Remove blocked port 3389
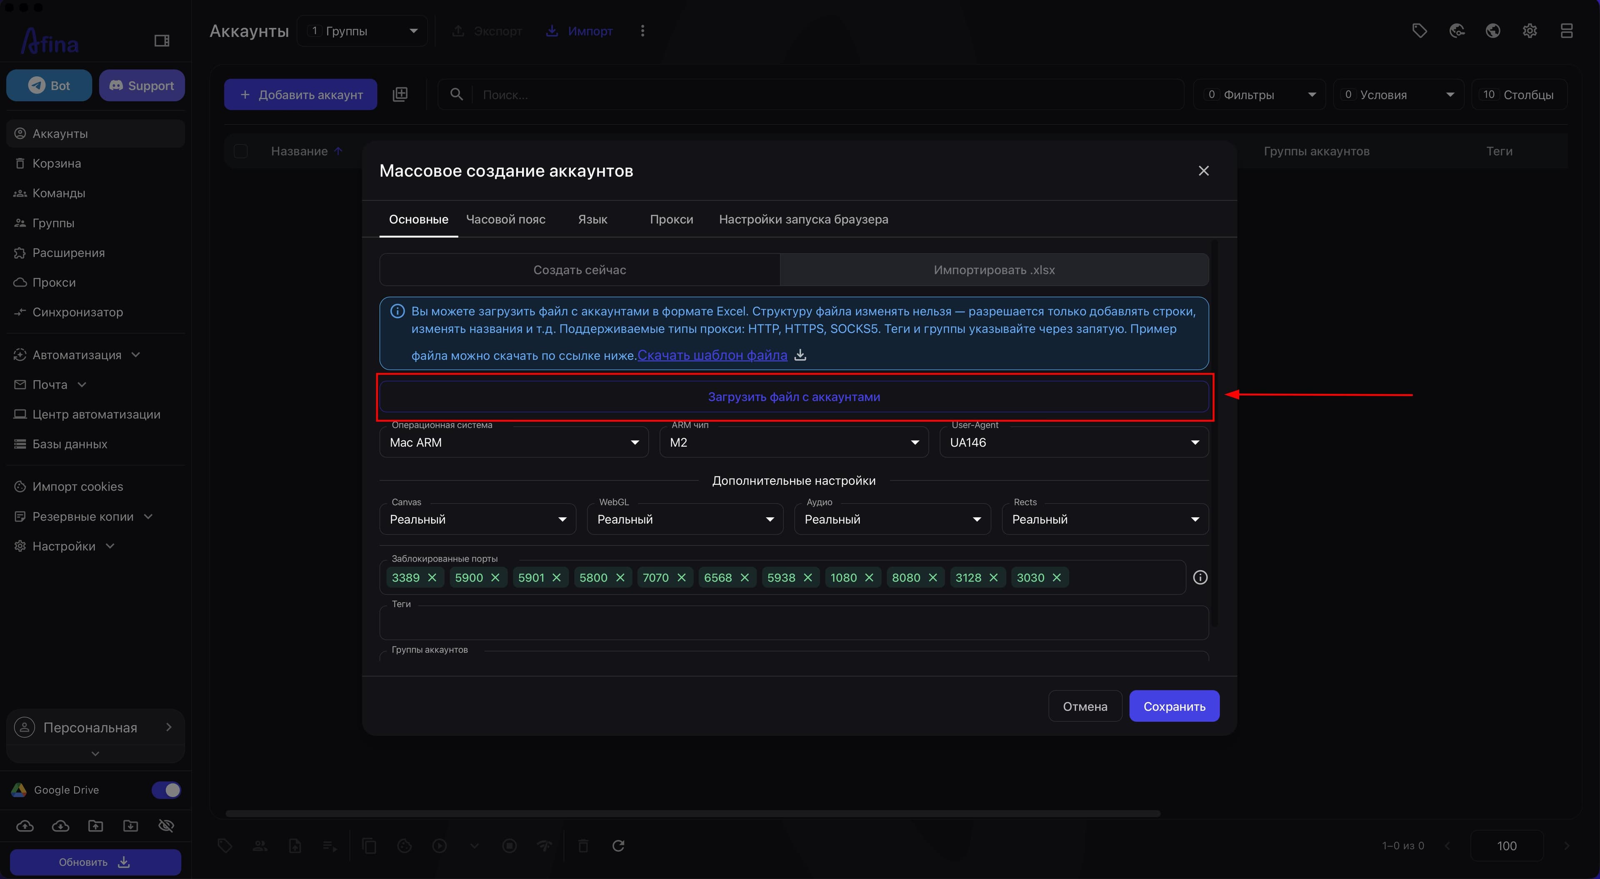Screen dimensions: 1600x879 tap(432, 577)
